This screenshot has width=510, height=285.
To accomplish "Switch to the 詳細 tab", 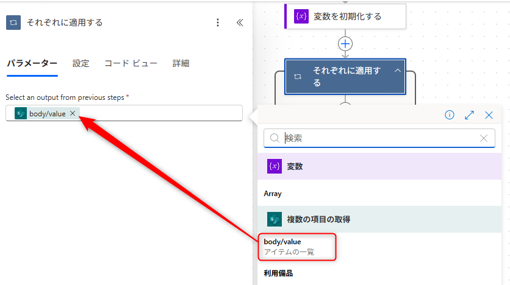I will click(181, 63).
